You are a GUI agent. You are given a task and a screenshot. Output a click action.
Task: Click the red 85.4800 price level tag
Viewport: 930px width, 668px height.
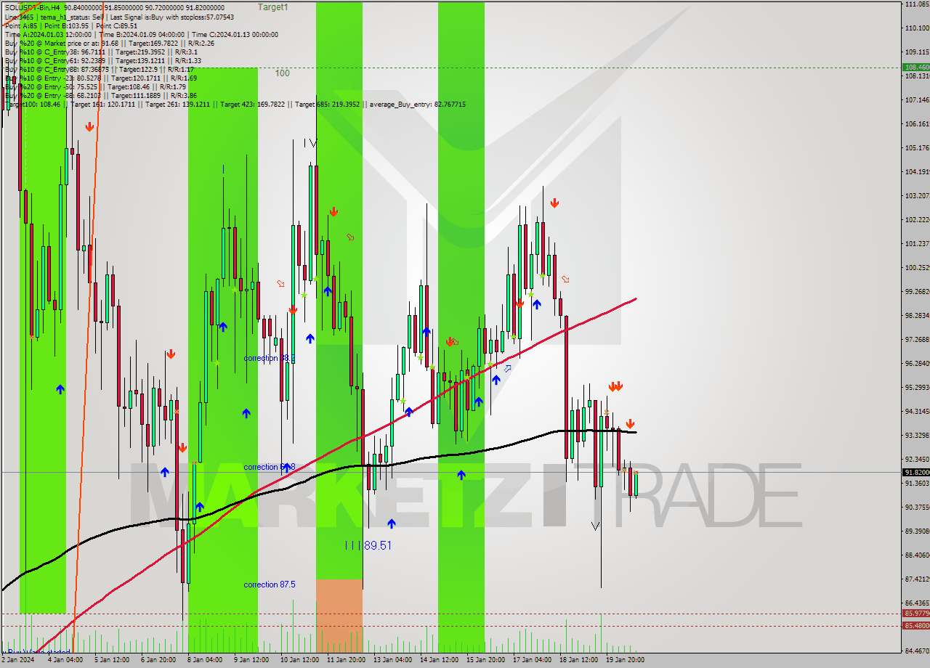click(x=916, y=625)
